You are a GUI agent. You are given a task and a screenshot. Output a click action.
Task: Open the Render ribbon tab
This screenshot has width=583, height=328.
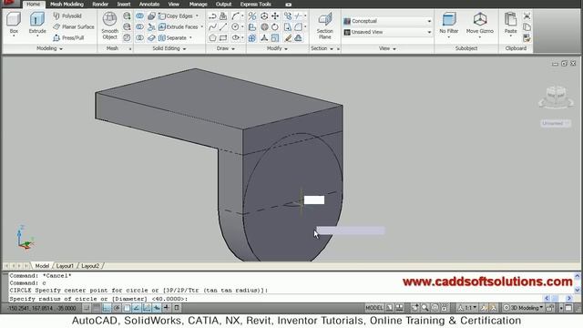pyautogui.click(x=100, y=4)
